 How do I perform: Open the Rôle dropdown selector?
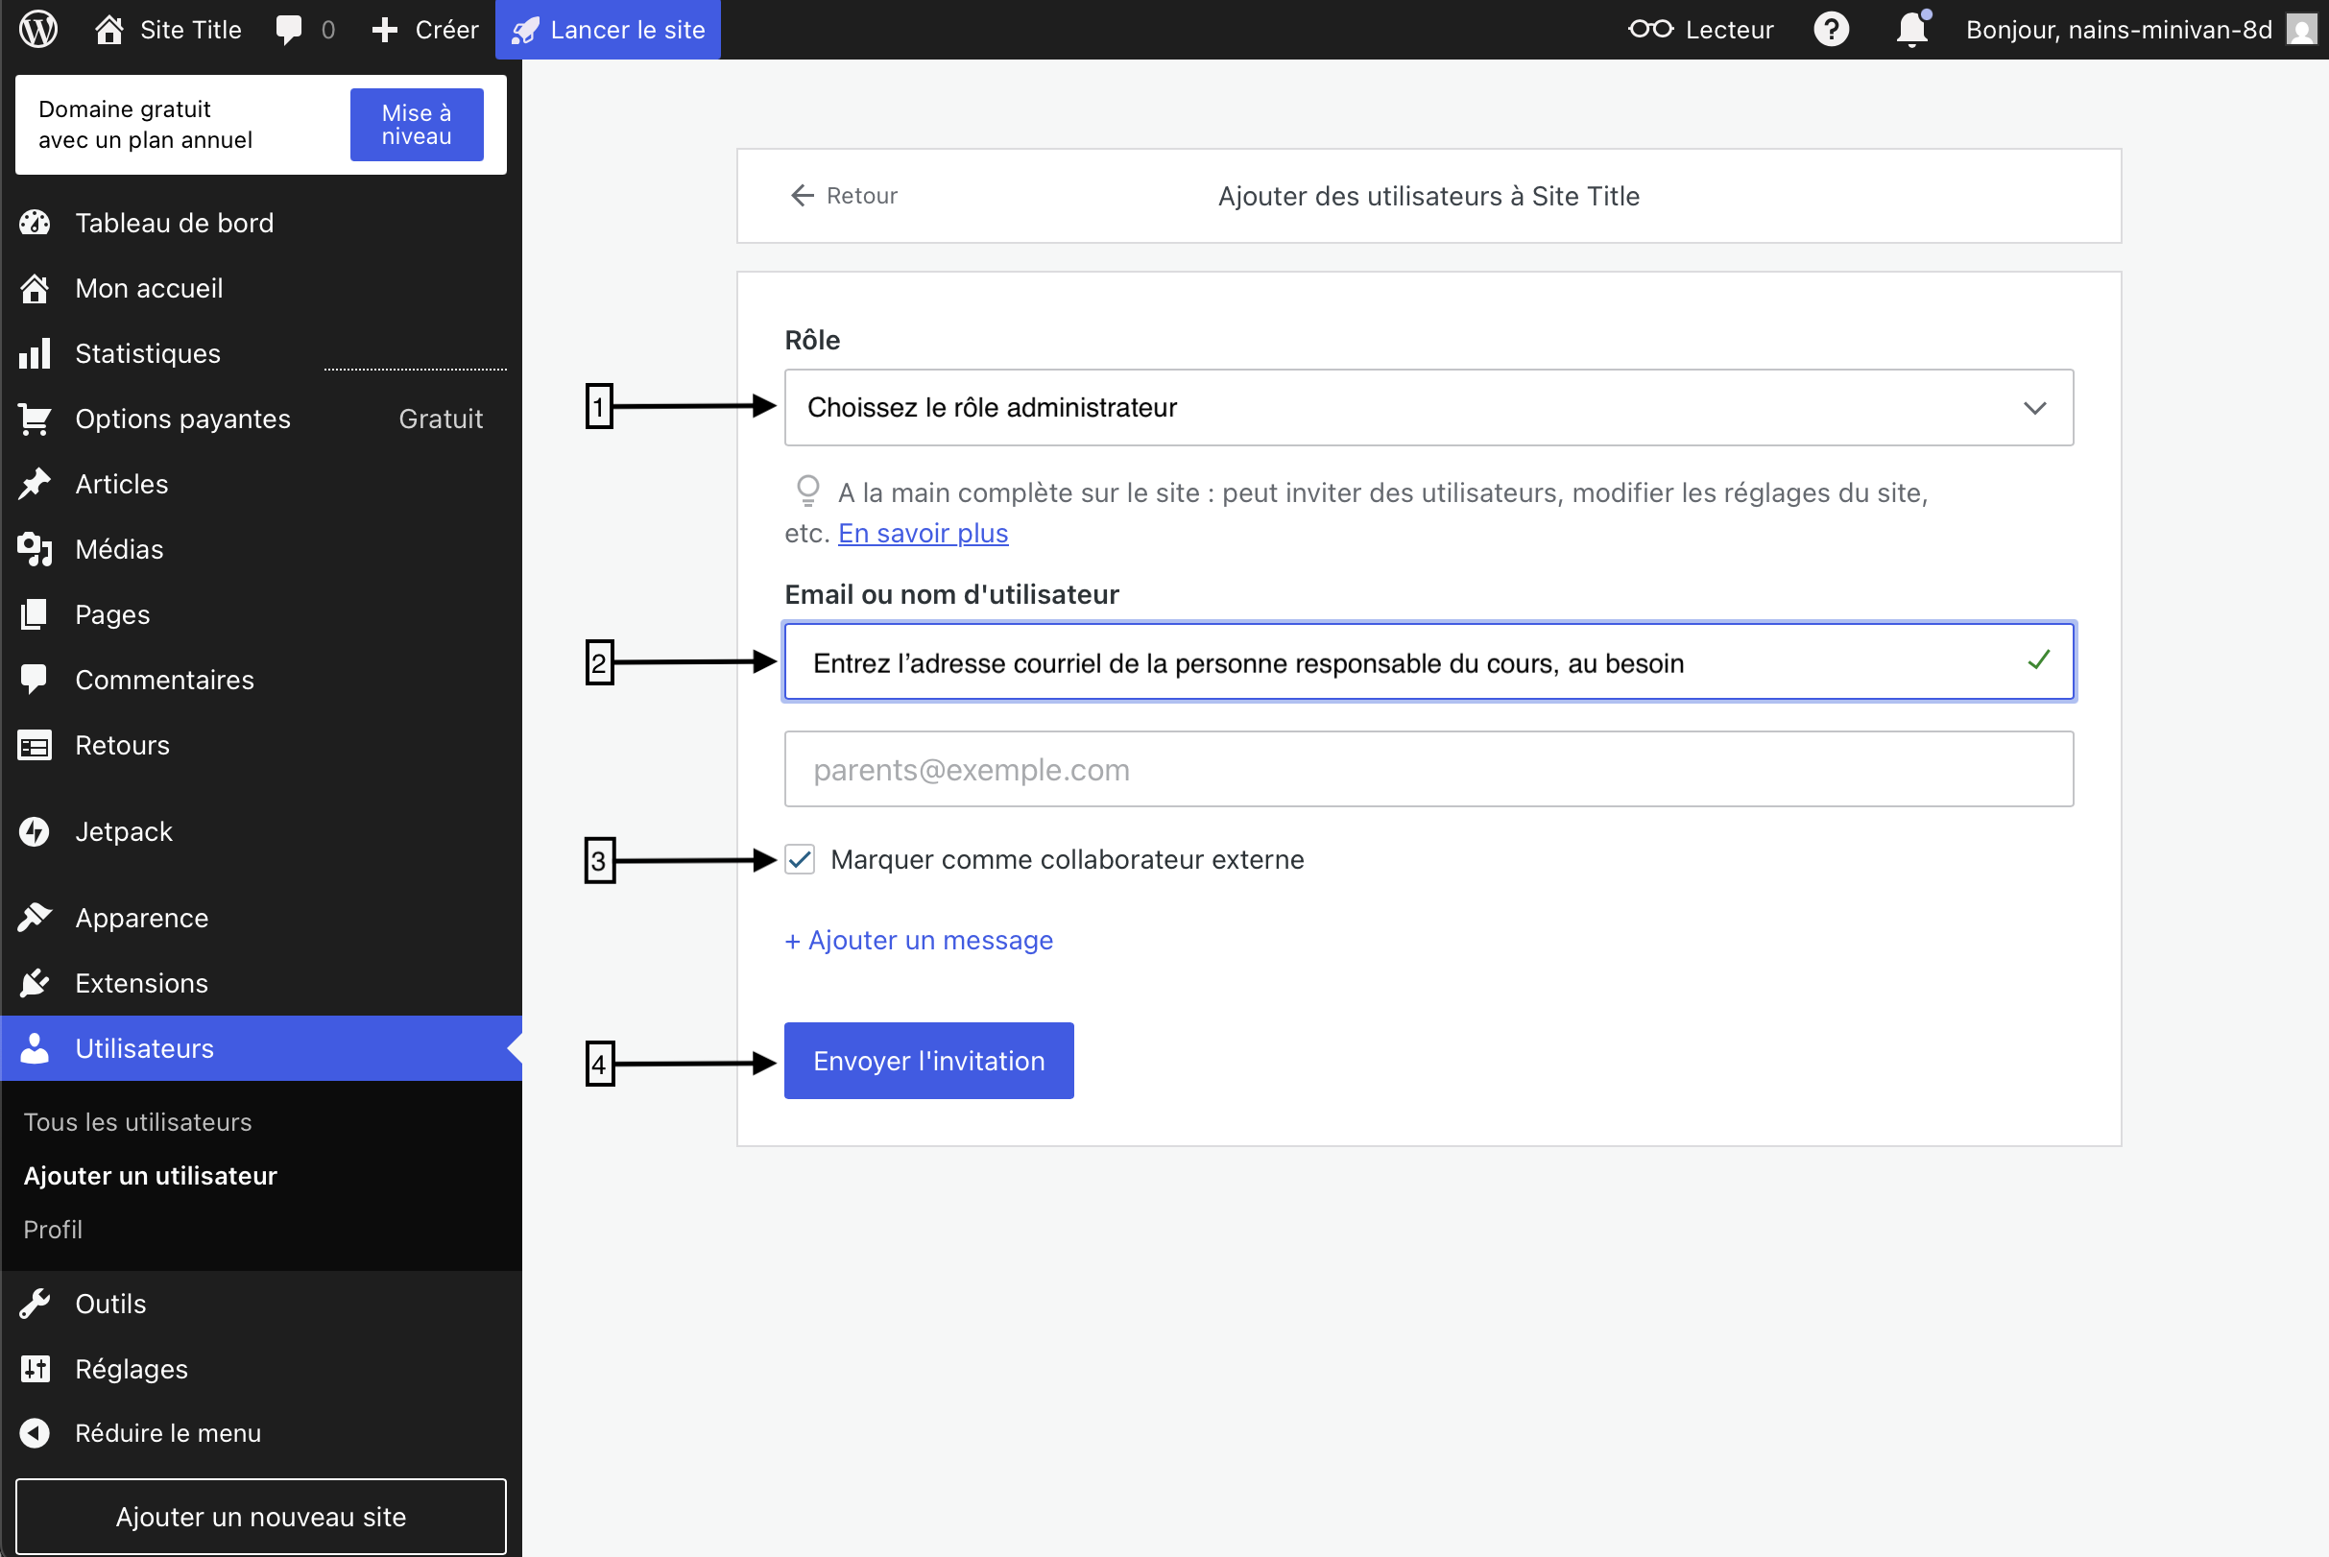(1428, 407)
